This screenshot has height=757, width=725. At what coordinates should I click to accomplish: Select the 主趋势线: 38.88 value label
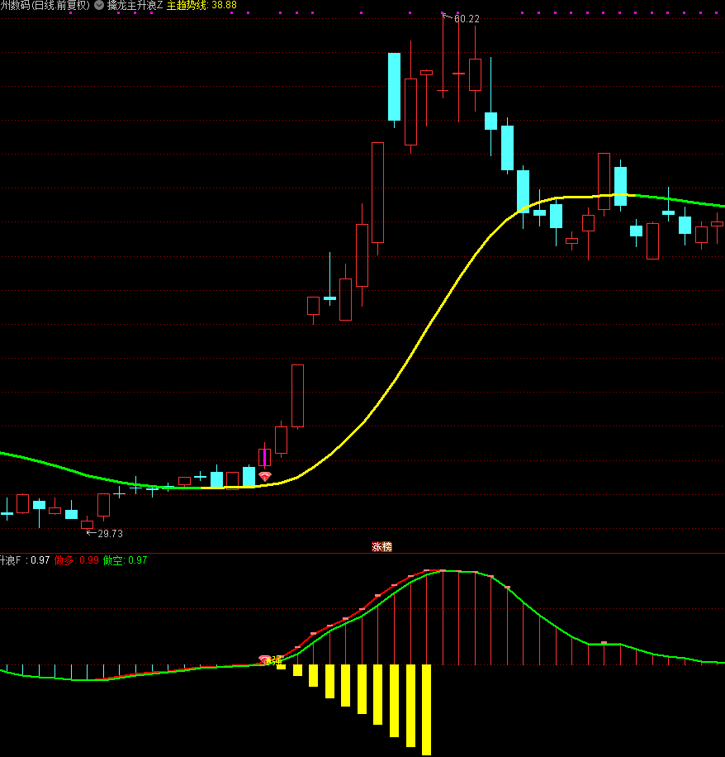coord(201,5)
